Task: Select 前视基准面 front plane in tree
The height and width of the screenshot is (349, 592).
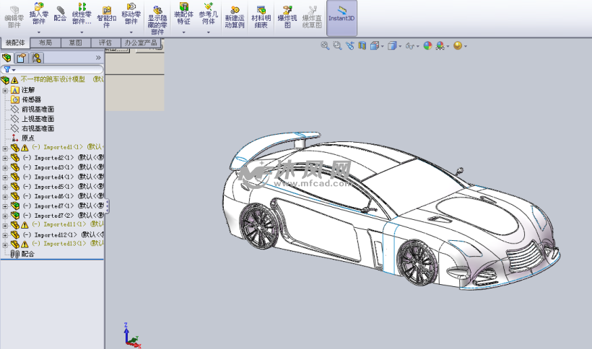Action: point(38,110)
